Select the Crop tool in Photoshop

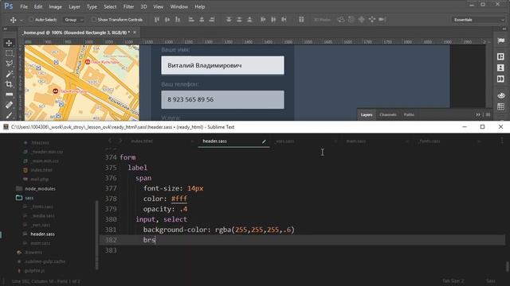[9, 84]
